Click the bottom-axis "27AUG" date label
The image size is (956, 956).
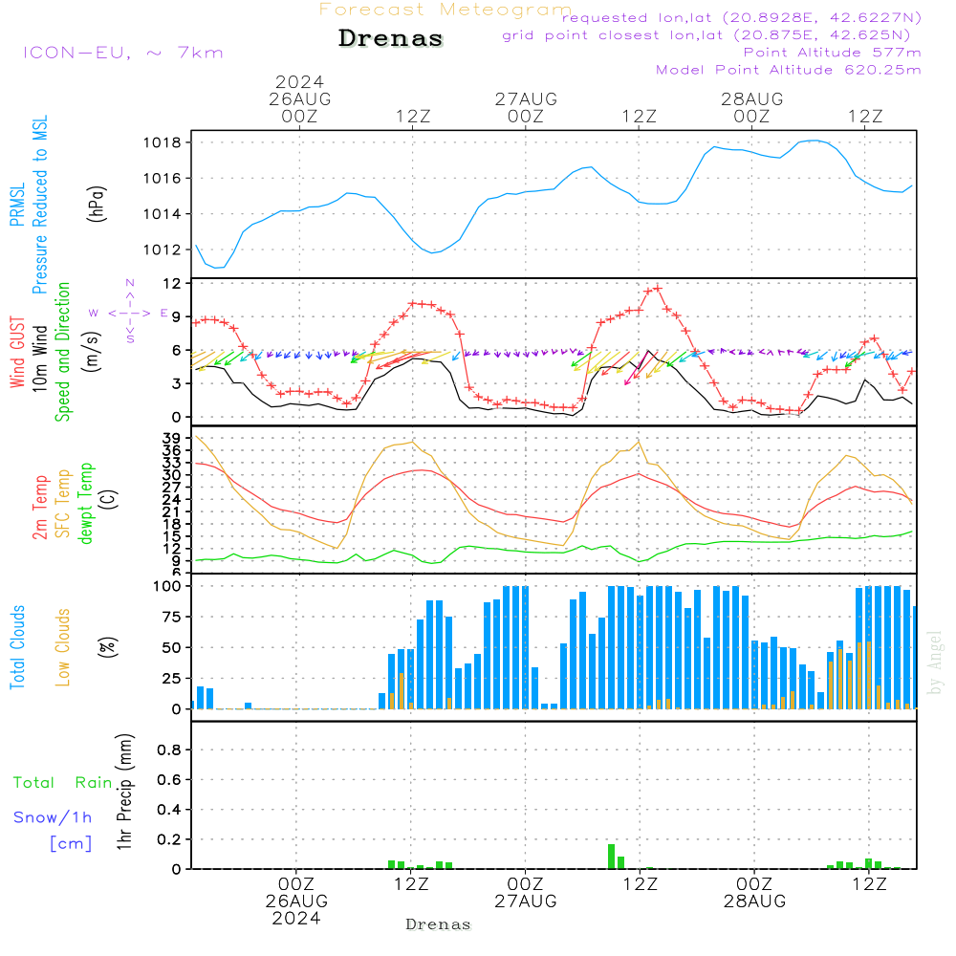[x=526, y=902]
